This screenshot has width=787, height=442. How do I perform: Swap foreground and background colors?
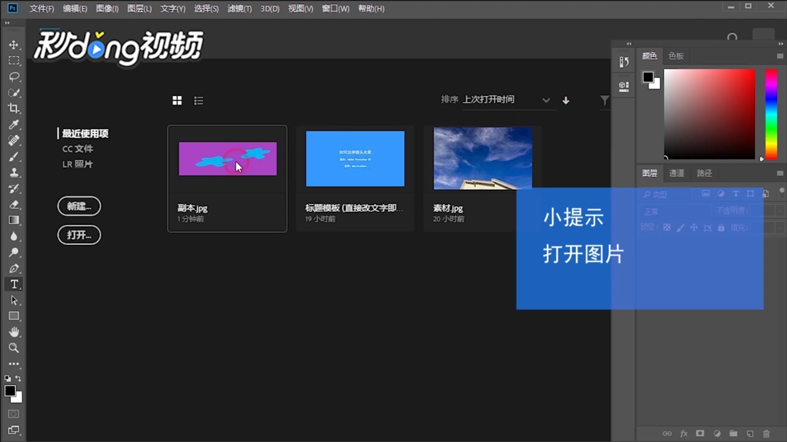(18, 378)
